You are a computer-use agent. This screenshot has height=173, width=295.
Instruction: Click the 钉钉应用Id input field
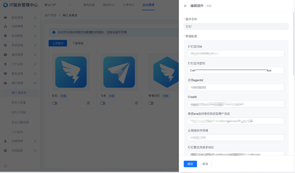236,53
